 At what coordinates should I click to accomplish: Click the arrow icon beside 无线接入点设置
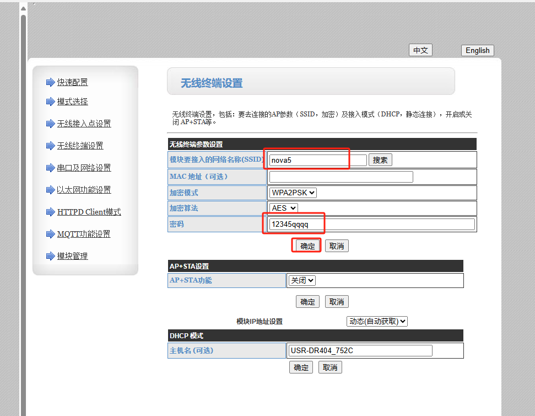tap(50, 124)
